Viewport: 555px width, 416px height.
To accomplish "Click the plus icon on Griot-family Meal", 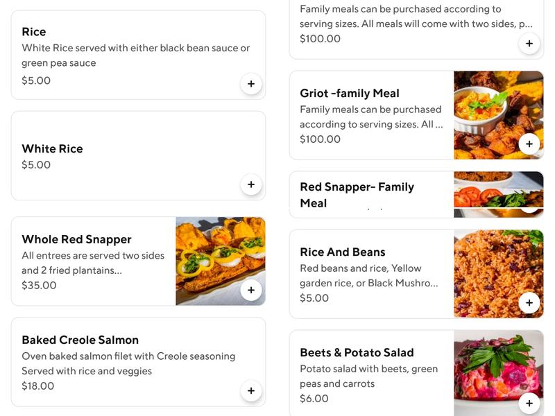I will [x=529, y=144].
